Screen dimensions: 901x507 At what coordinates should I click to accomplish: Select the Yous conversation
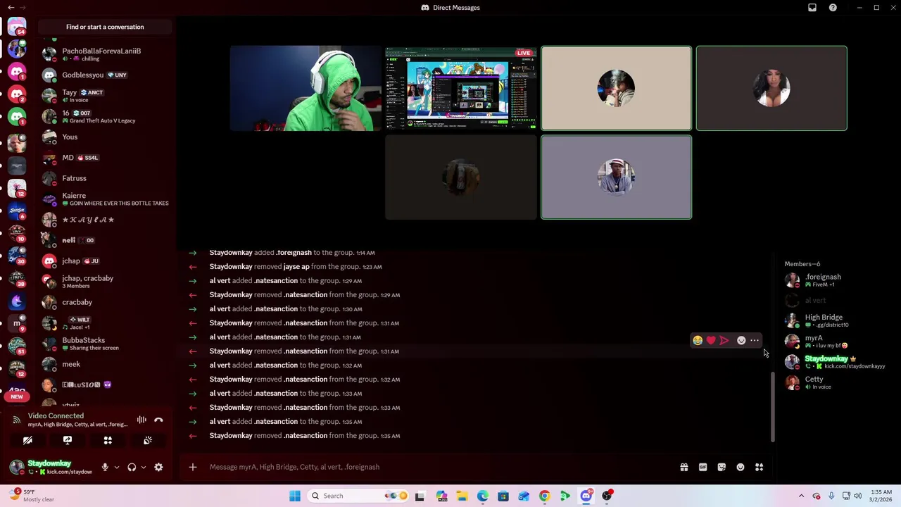pyautogui.click(x=106, y=137)
